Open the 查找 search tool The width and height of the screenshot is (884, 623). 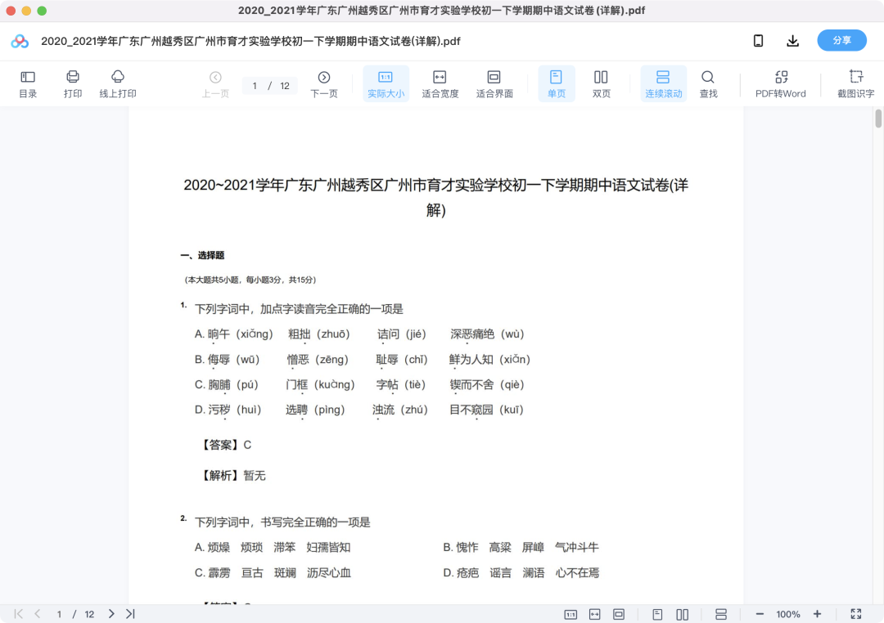[x=708, y=84]
